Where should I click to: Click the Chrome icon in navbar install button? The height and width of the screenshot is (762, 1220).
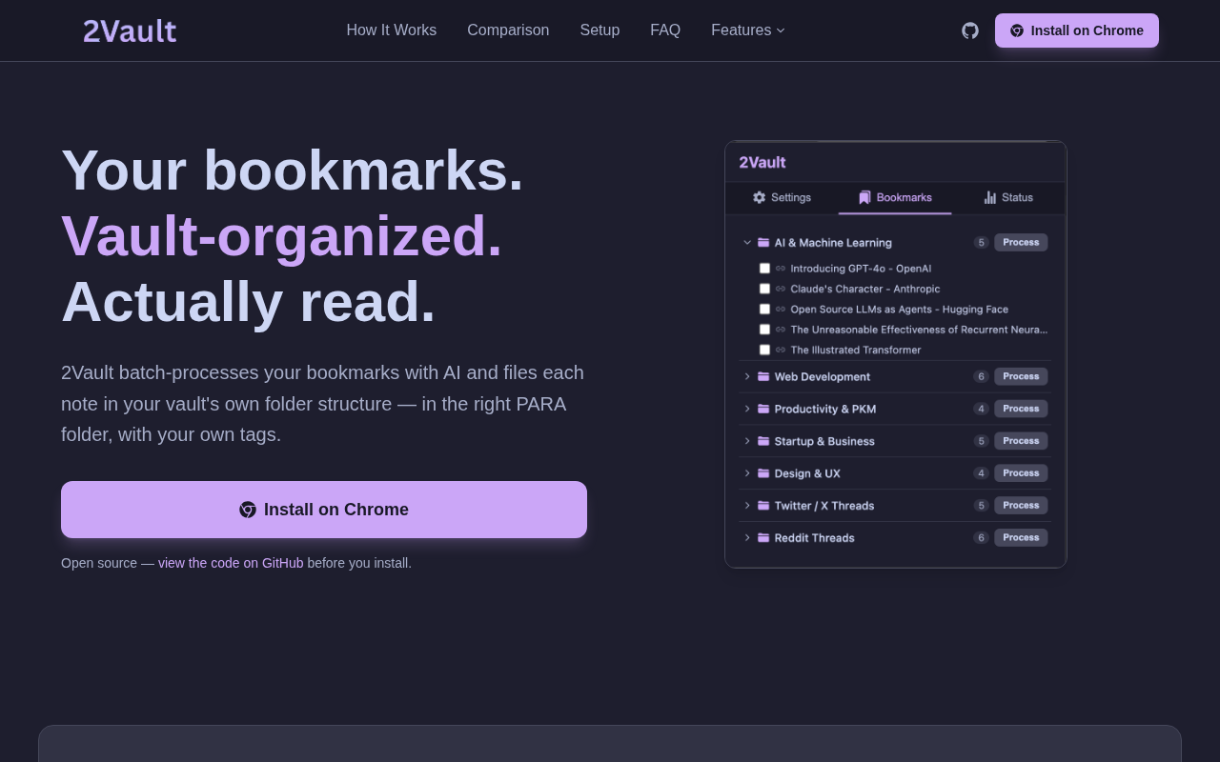click(x=1017, y=30)
